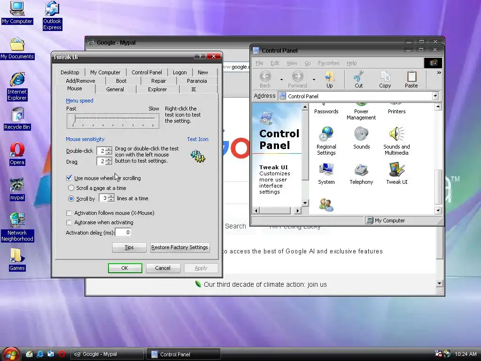Switch to the Explorer tab
Screen dimensions: 481x361
coord(157,89)
